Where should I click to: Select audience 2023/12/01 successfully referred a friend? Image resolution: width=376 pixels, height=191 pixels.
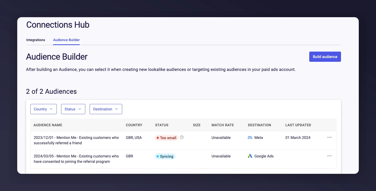pos(76,140)
